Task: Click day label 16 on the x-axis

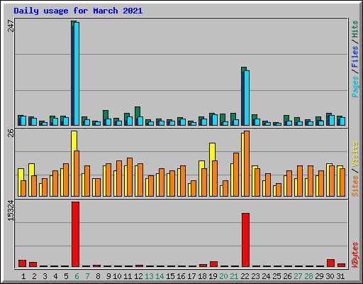Action: [181, 276]
